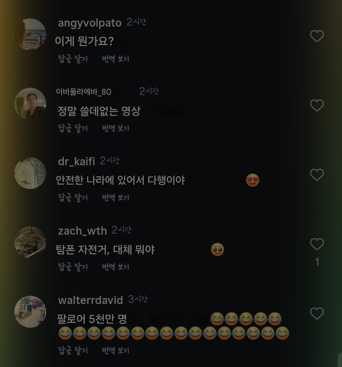
Task: Like angyvolpato's comment with the heart
Action: tap(317, 36)
